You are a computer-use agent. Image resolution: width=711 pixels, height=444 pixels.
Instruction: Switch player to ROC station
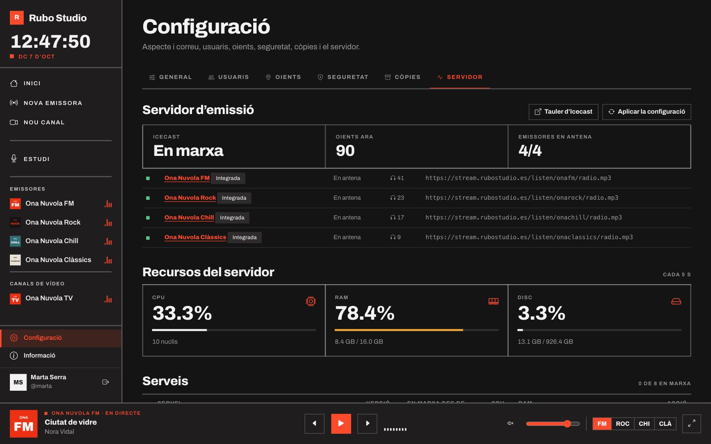(623, 423)
